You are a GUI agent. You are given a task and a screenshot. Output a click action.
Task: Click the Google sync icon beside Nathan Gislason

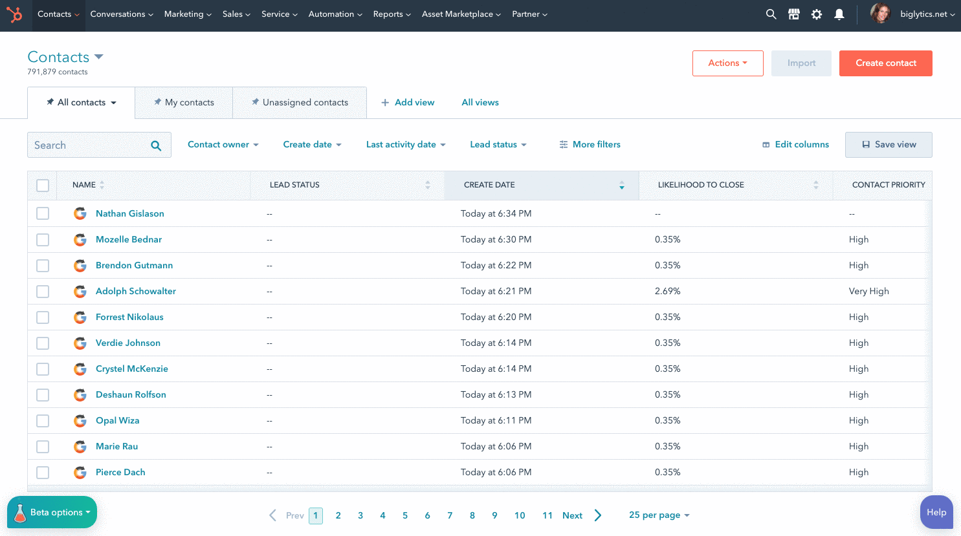point(80,213)
